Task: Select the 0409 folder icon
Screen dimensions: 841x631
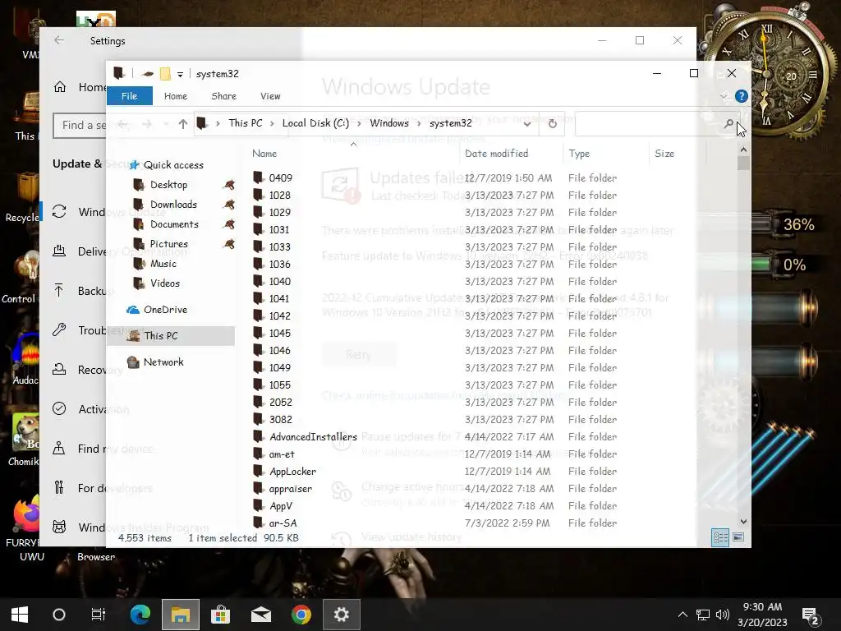Action: 259,177
